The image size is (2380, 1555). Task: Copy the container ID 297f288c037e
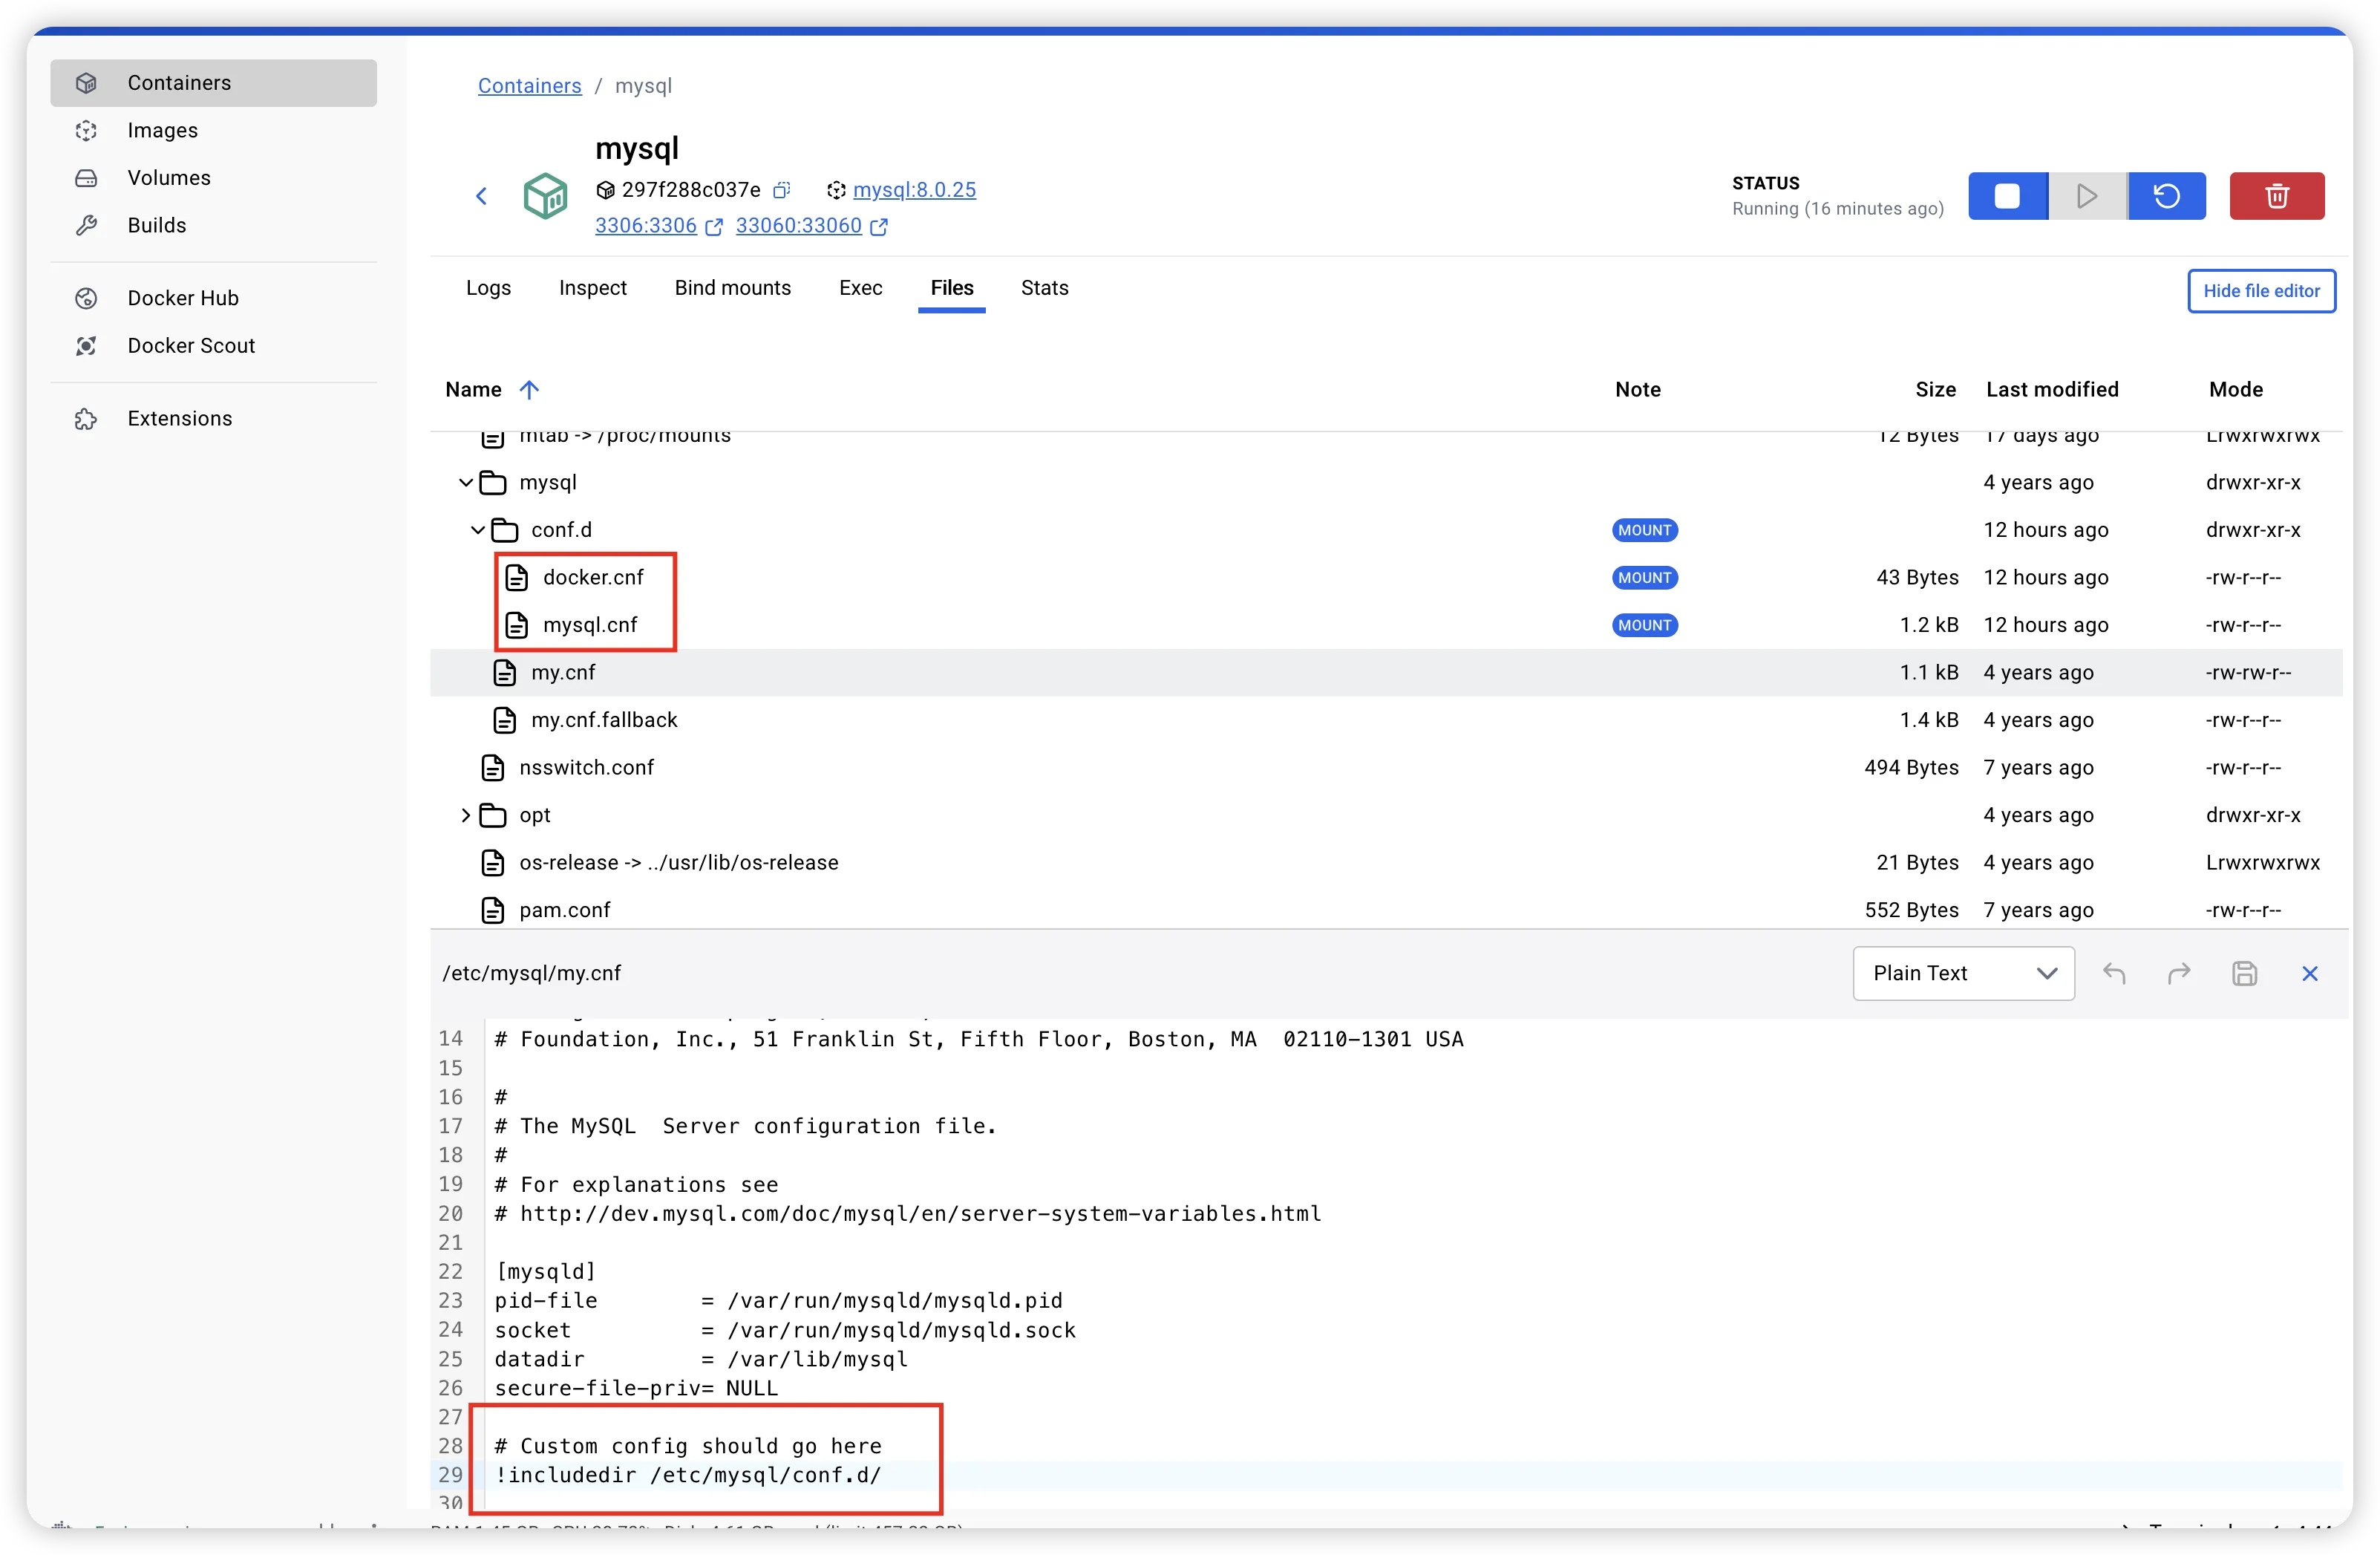pyautogui.click(x=782, y=190)
